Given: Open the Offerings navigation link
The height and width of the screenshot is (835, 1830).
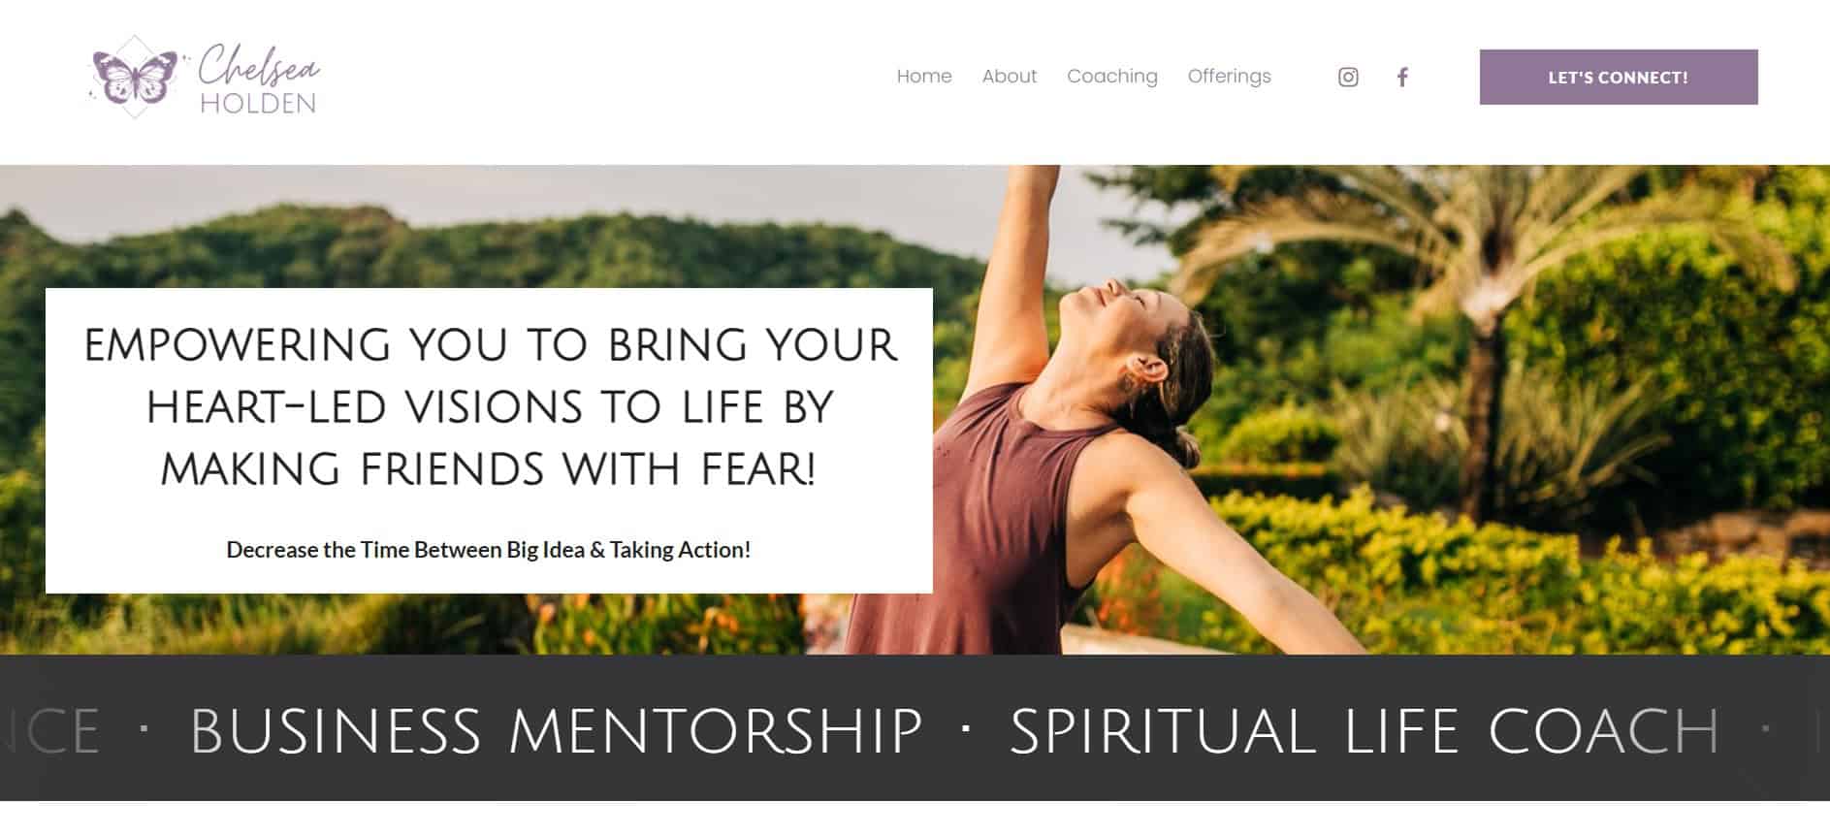Looking at the screenshot, I should click(x=1230, y=77).
